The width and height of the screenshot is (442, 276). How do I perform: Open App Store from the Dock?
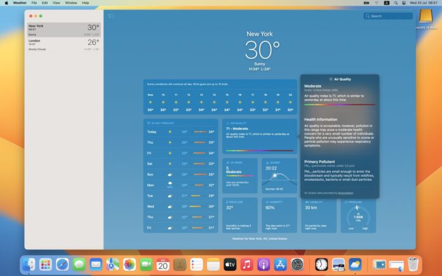coord(281,265)
